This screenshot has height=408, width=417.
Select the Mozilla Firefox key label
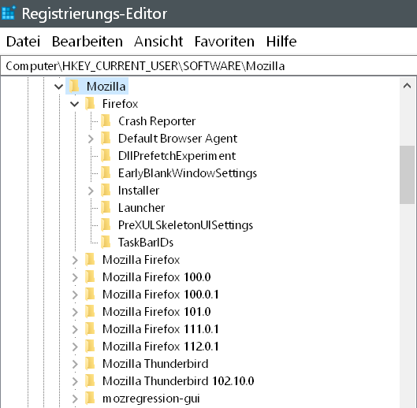point(141,260)
